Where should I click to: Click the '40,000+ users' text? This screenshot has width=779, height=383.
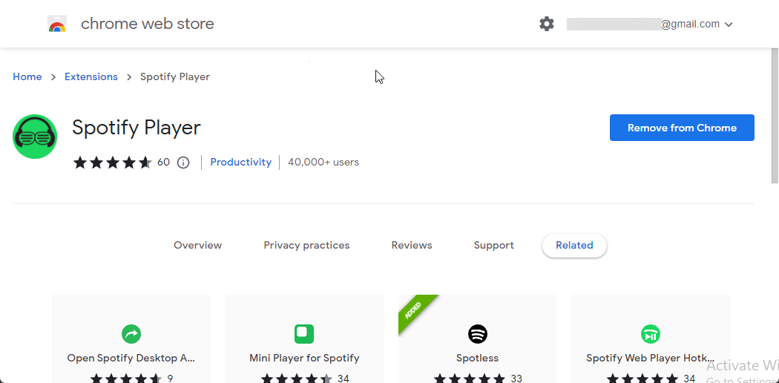click(x=323, y=162)
